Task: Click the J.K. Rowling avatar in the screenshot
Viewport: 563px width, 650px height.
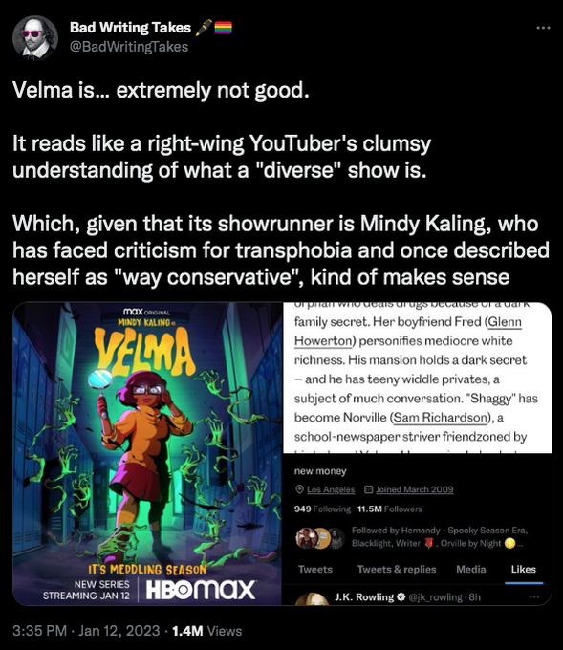Action: tap(312, 599)
